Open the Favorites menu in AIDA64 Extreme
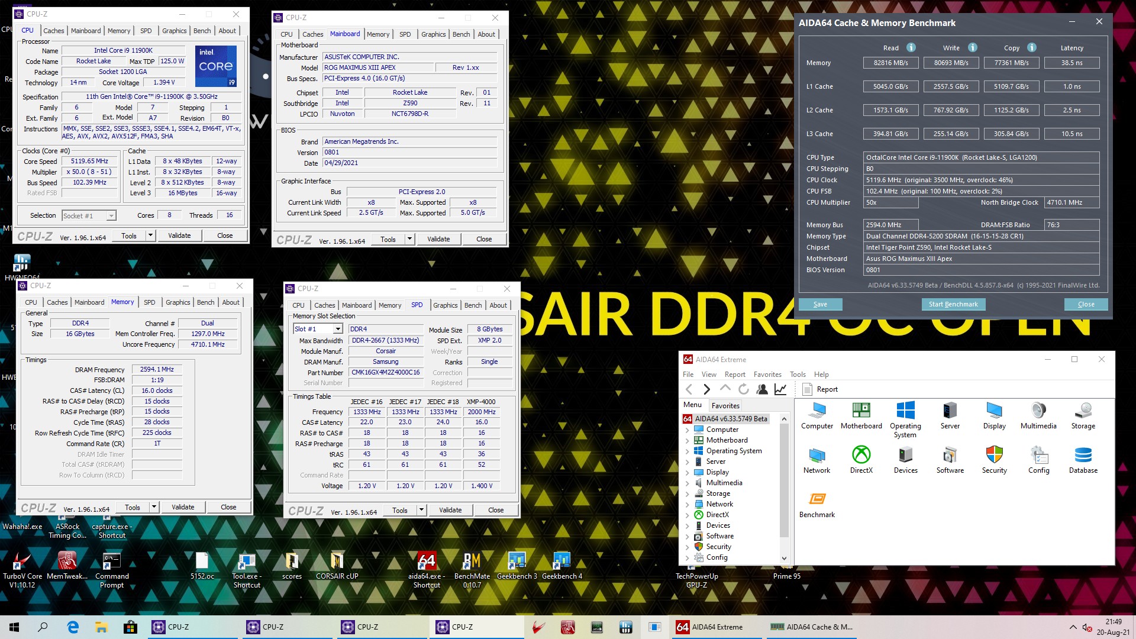The image size is (1136, 639). 767,375
